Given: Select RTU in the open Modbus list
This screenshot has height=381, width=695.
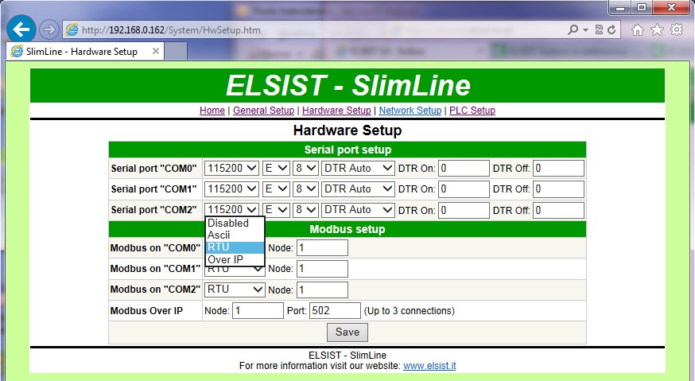Looking at the screenshot, I should point(235,247).
